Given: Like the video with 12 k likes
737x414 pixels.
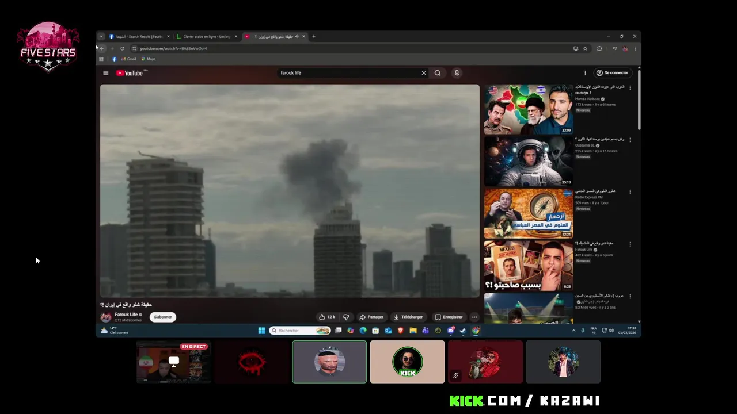Looking at the screenshot, I should point(327,317).
